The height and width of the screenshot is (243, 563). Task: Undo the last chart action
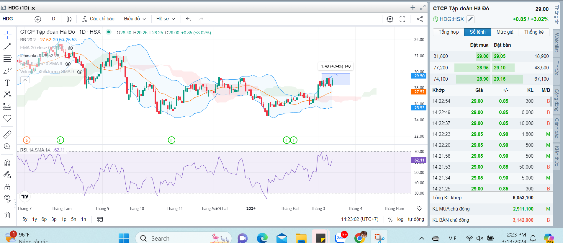pyautogui.click(x=188, y=19)
